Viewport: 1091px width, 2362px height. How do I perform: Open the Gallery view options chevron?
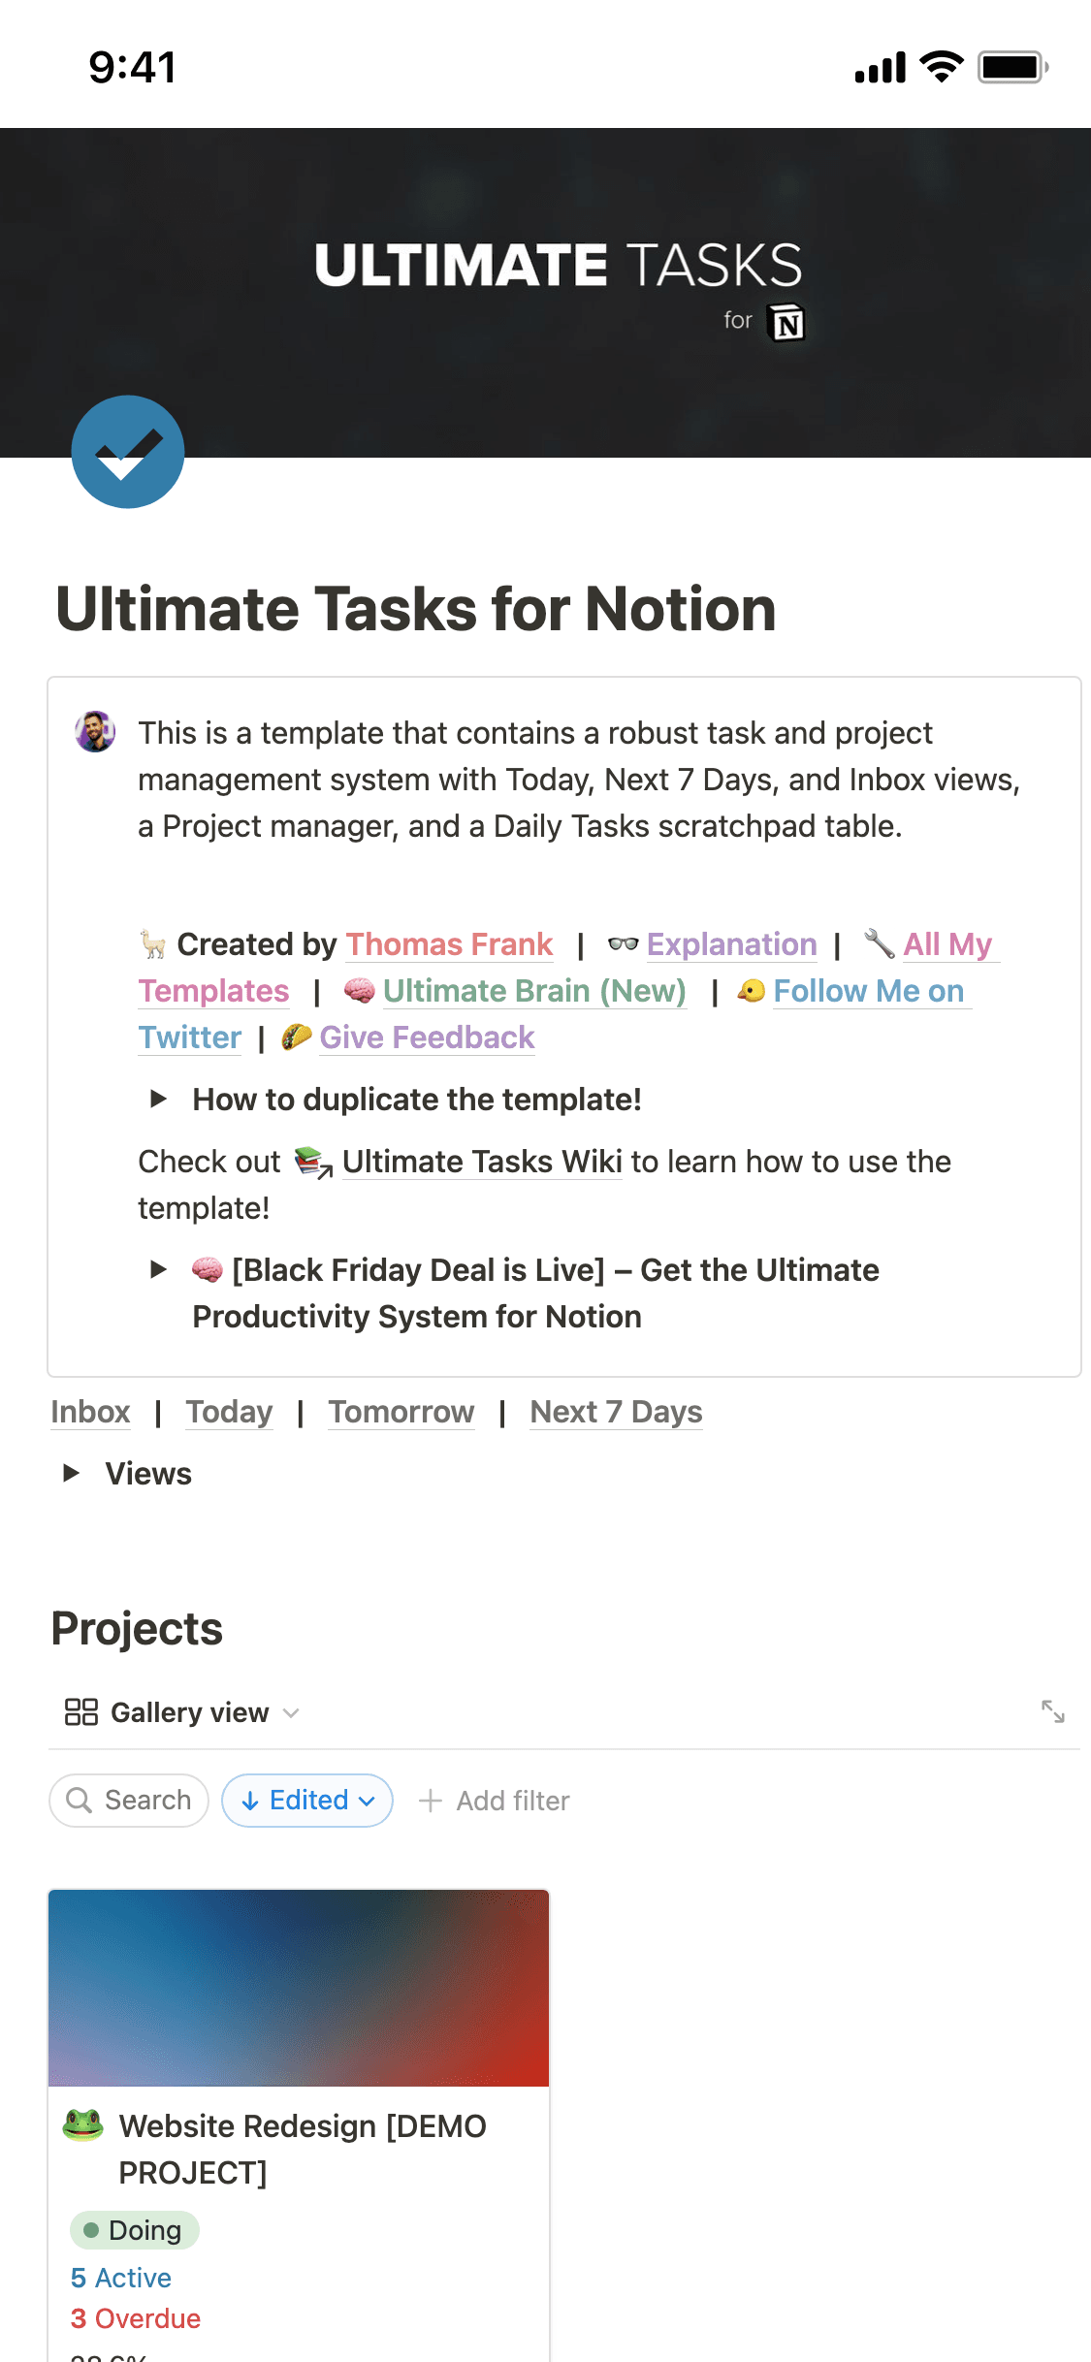[291, 1712]
